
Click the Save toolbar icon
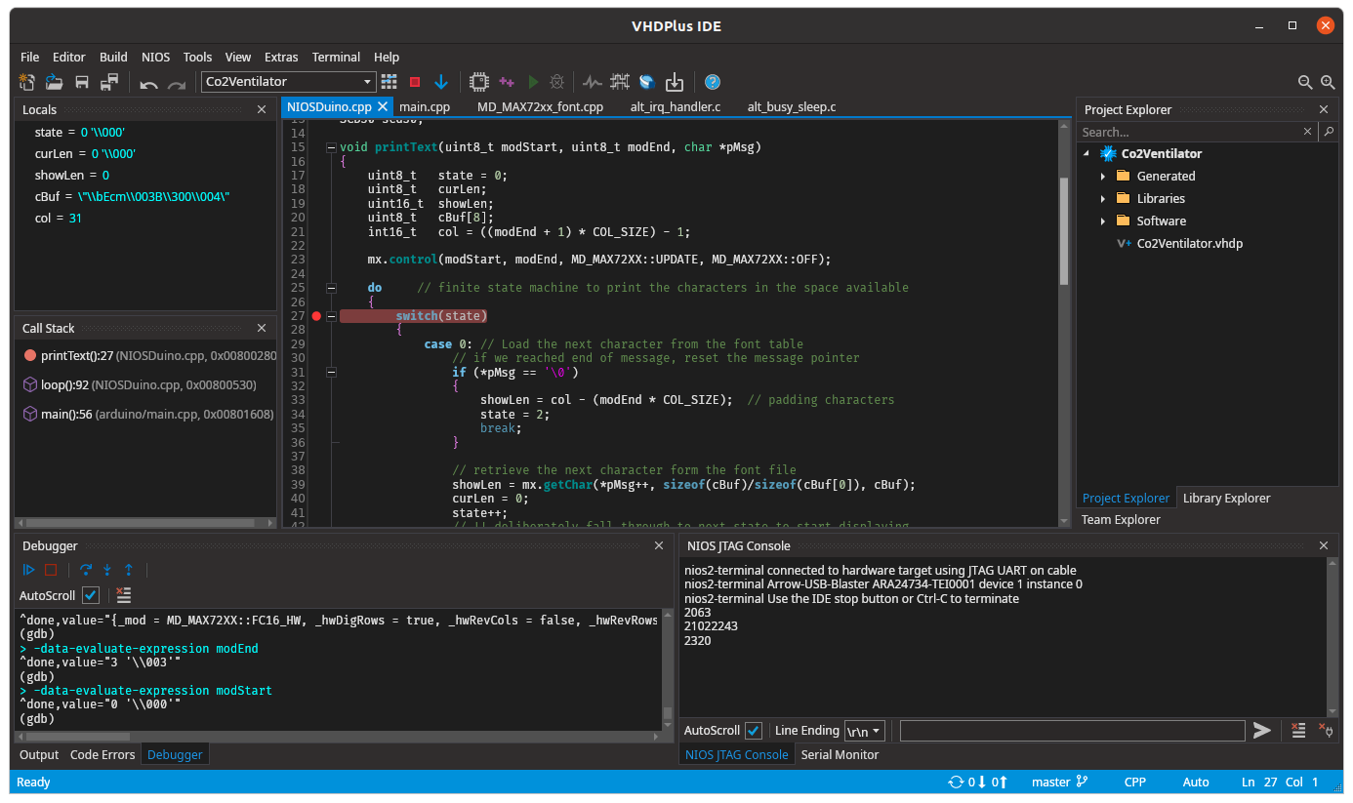point(82,82)
